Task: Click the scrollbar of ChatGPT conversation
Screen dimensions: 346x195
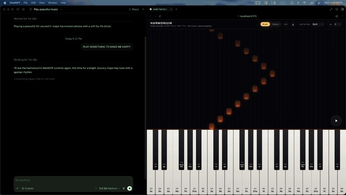Action: [145, 108]
